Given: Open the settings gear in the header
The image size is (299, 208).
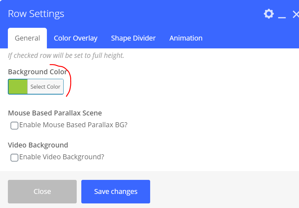Looking at the screenshot, I should pyautogui.click(x=269, y=14).
